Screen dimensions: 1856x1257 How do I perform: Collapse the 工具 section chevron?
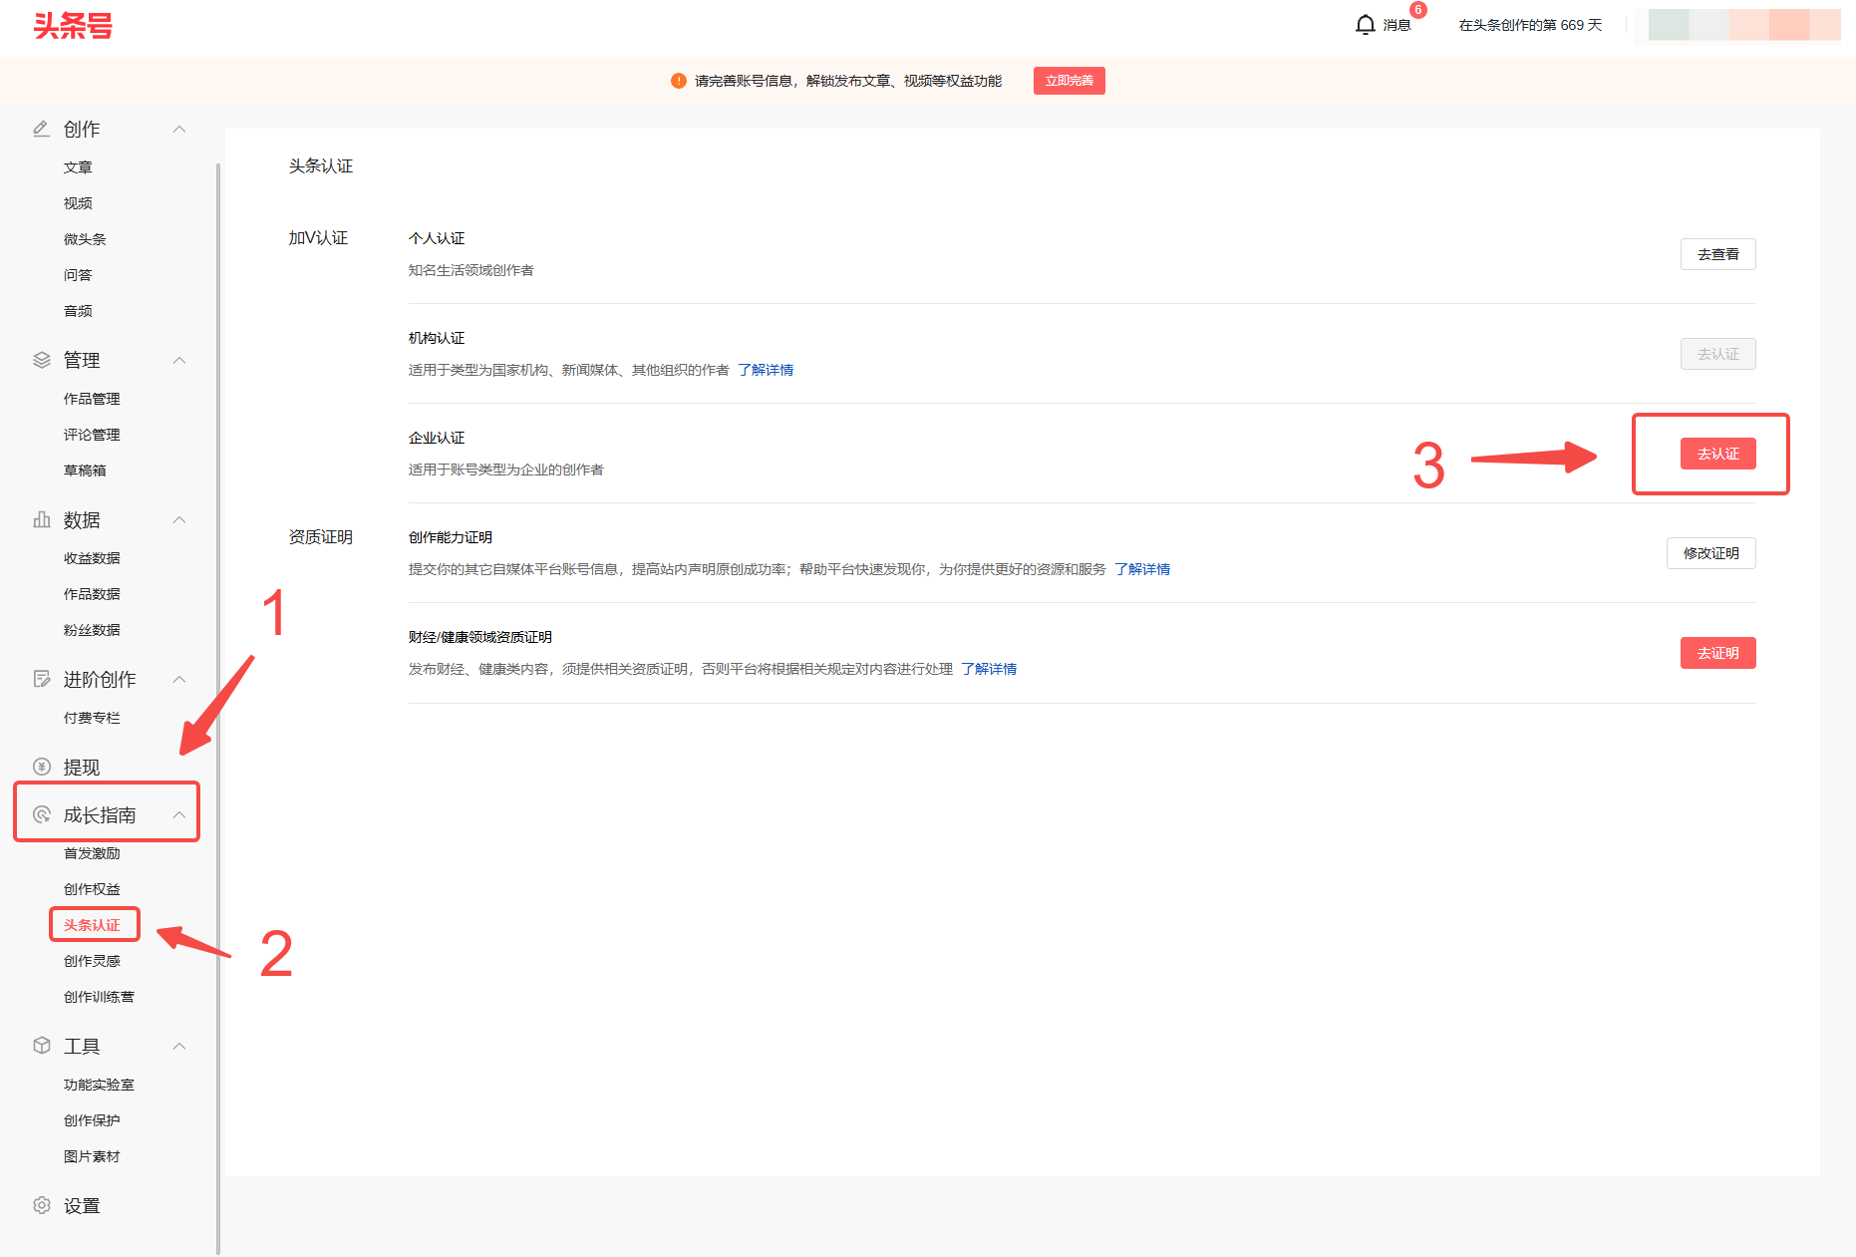click(179, 1046)
